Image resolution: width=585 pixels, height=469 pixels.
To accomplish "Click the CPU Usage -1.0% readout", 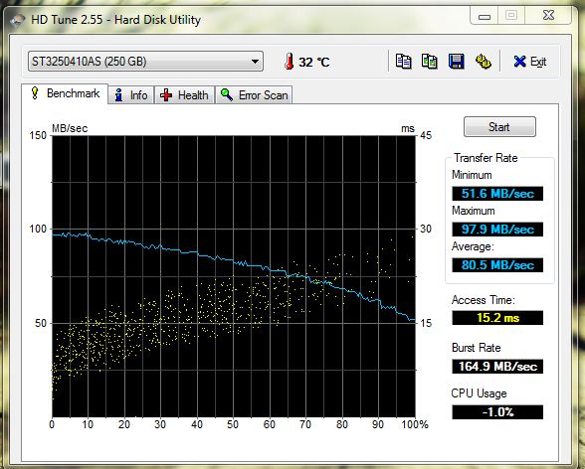I will [x=497, y=412].
